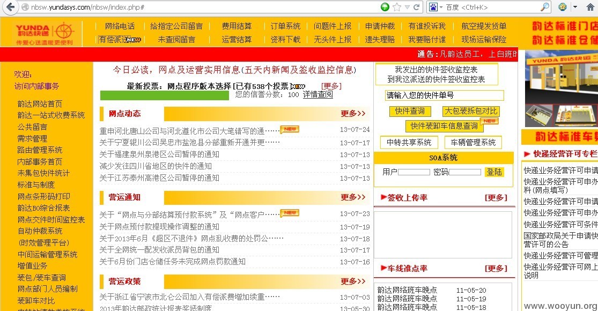
Task: Click the 快件查询 button
Action: 410,111
